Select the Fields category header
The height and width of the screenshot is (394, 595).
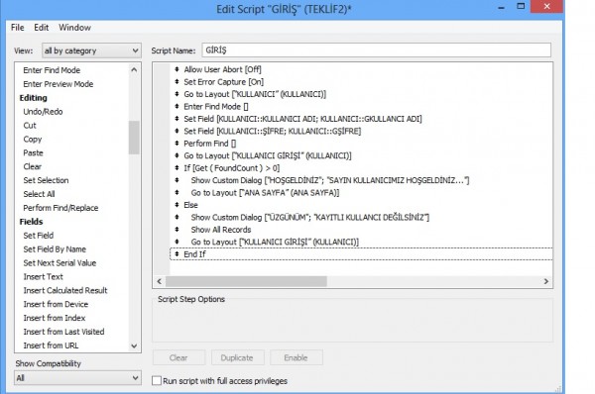click(31, 222)
